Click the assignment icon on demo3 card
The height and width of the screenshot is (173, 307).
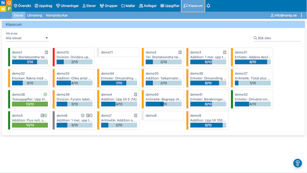[225, 52]
